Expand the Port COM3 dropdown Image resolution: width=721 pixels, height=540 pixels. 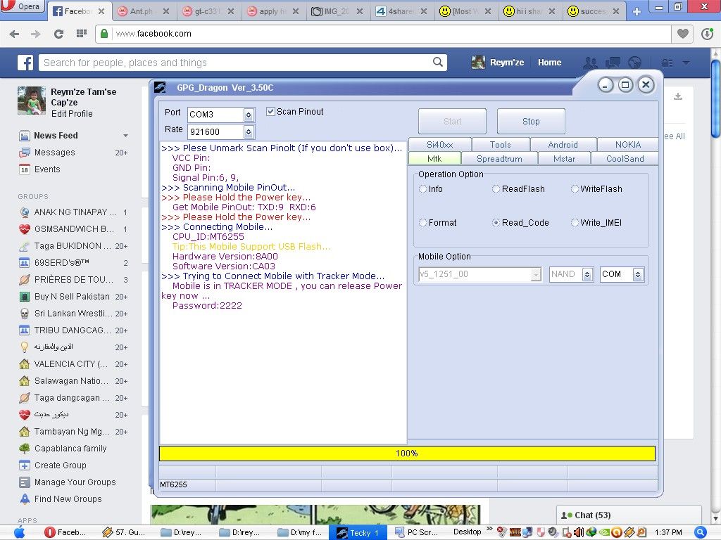249,115
